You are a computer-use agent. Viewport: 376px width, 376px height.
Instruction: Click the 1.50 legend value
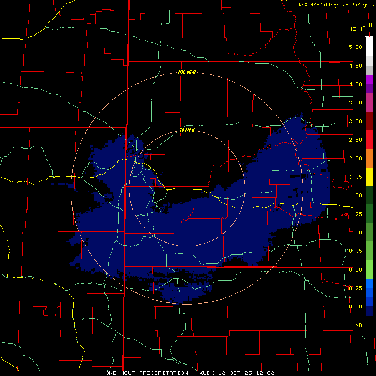pos(356,196)
